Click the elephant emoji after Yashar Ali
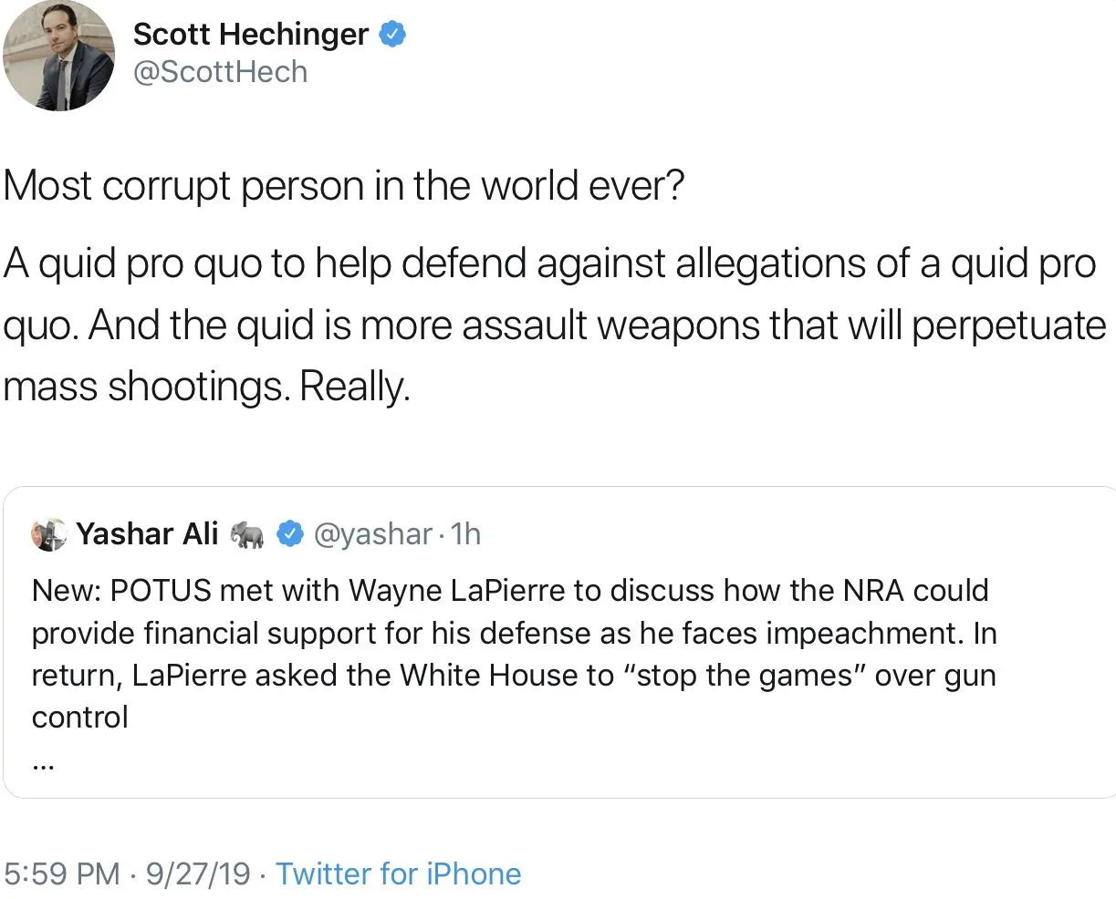Viewport: 1116px width, 899px height. click(246, 534)
